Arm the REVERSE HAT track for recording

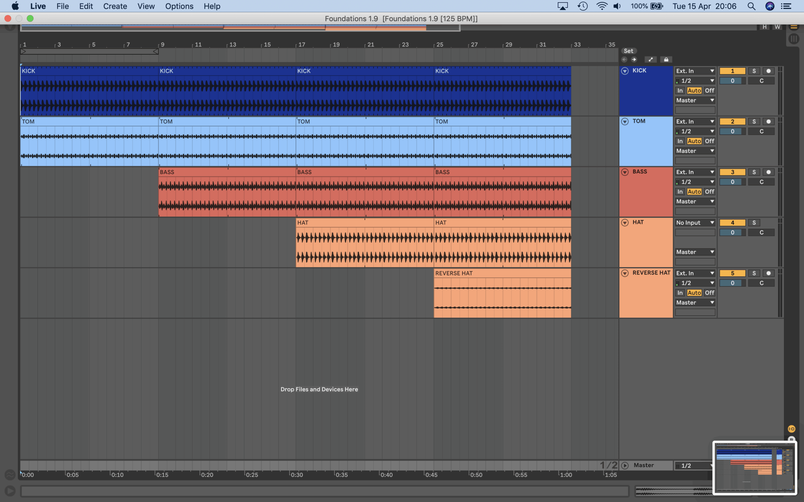[x=768, y=273]
